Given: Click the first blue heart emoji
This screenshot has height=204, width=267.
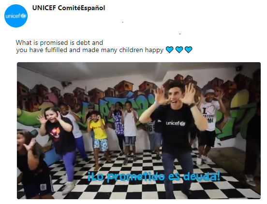Looking at the screenshot, I should (x=170, y=50).
